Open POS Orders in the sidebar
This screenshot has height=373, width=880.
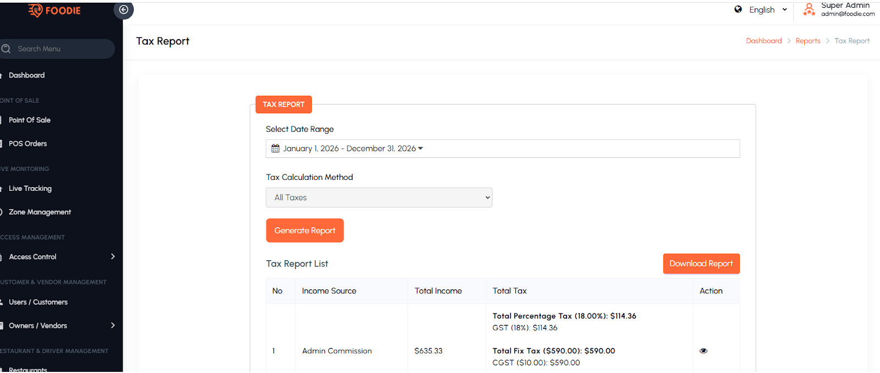coord(28,144)
